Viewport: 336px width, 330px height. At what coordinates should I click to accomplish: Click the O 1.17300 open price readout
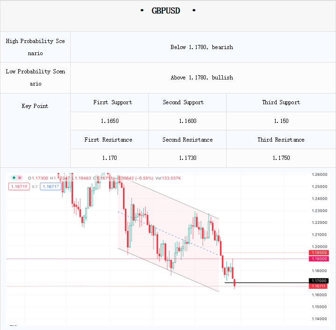tap(38, 178)
